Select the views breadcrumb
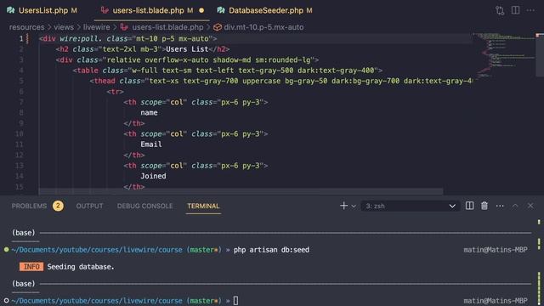Screen dimensions: 544x306 click(64, 27)
